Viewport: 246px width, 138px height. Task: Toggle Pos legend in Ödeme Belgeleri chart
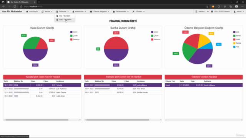[x=236, y=47]
